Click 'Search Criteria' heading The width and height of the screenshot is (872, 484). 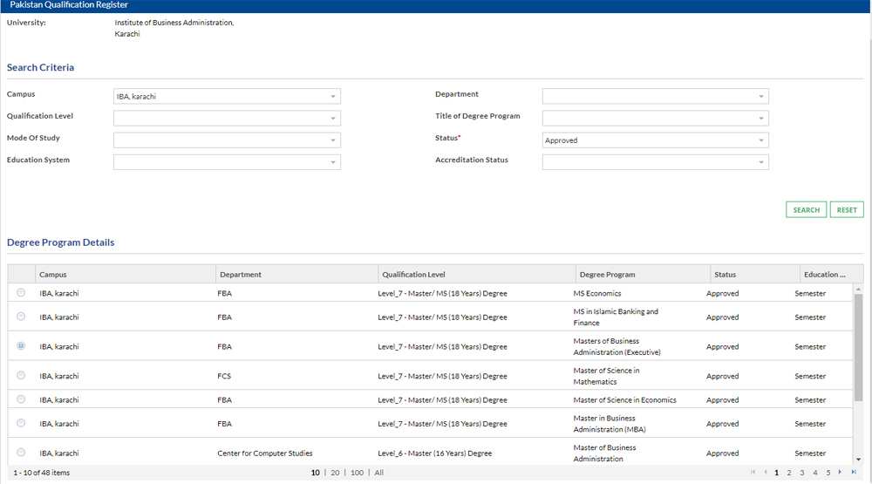40,67
